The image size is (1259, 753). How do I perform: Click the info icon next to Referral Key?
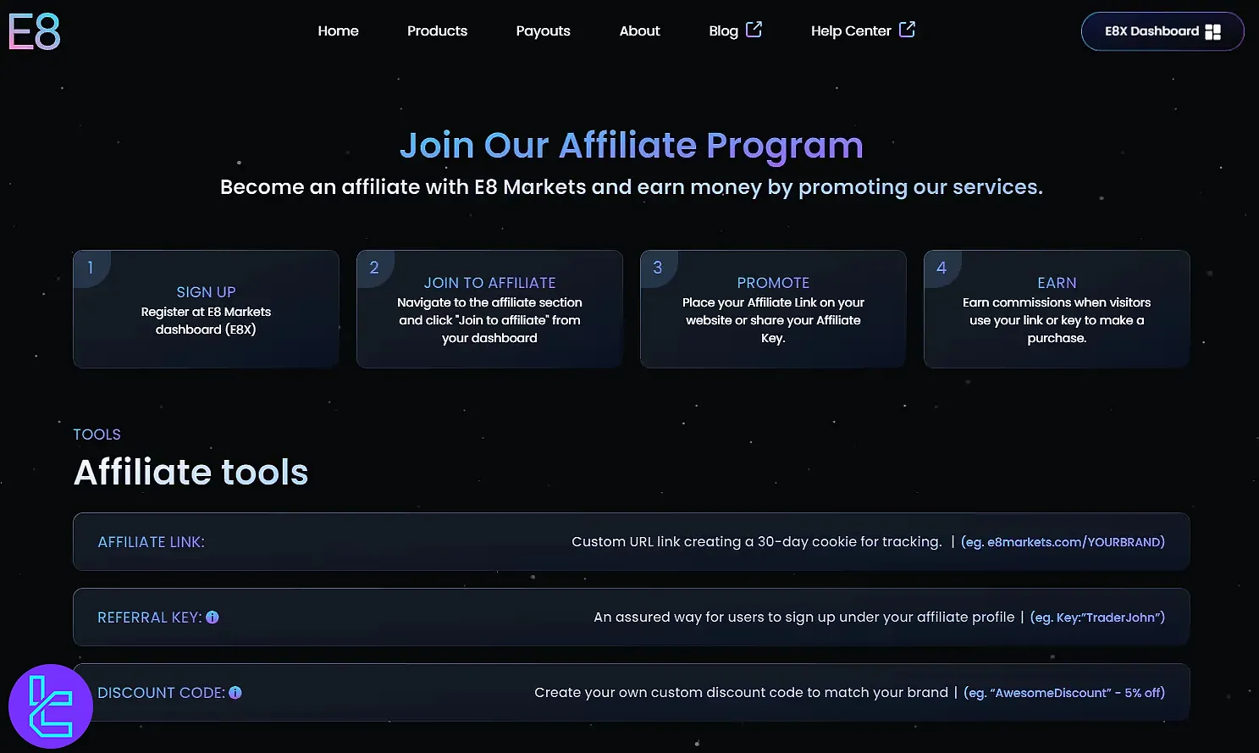pos(213,617)
